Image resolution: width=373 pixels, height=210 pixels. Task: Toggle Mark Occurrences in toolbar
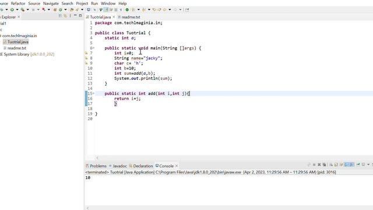(x=106, y=10)
